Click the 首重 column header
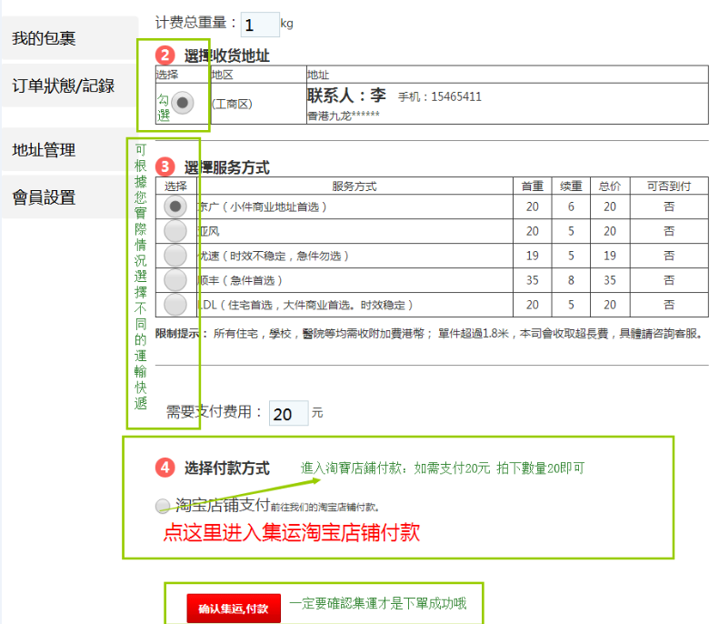Screen dimensions: 719x624 tap(533, 186)
